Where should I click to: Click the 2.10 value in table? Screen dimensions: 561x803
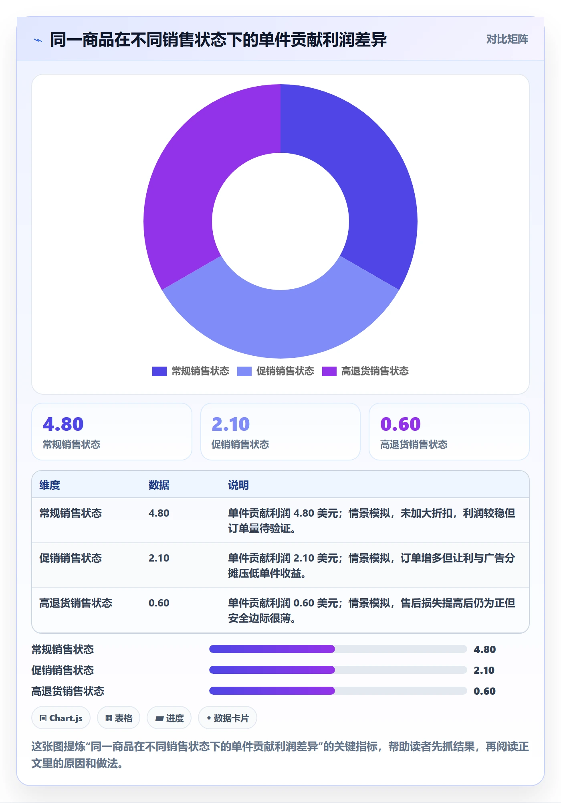point(159,558)
